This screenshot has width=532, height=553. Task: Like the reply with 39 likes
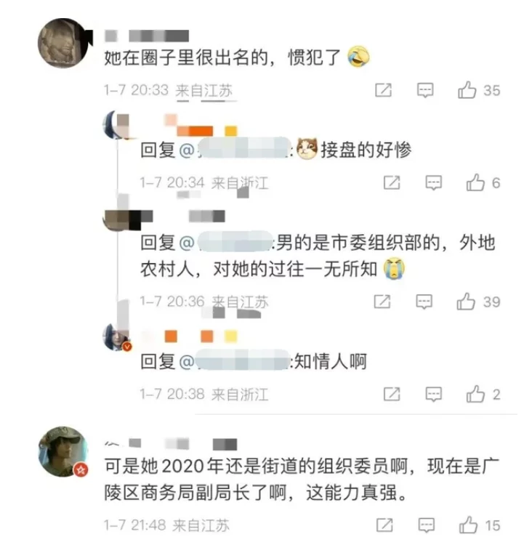(466, 302)
